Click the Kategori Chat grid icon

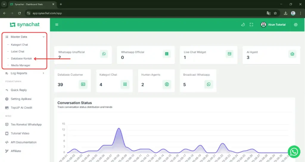point(125,84)
